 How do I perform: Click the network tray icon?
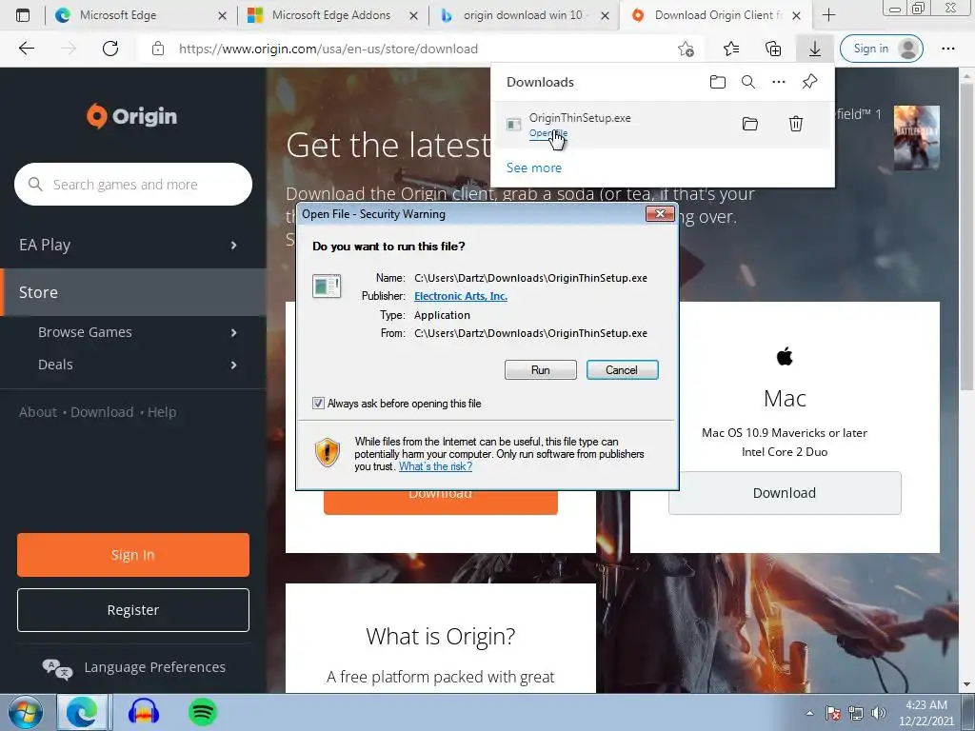pos(856,713)
